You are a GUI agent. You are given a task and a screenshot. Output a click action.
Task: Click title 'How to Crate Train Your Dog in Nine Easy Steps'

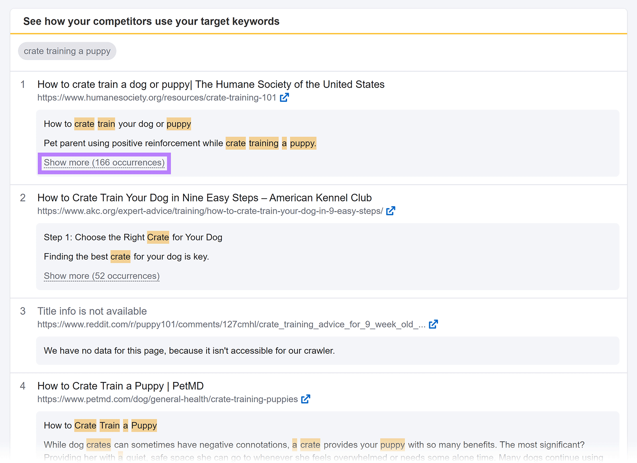coord(204,198)
